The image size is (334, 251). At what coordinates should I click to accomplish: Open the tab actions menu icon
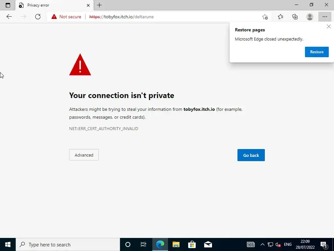coord(8,5)
